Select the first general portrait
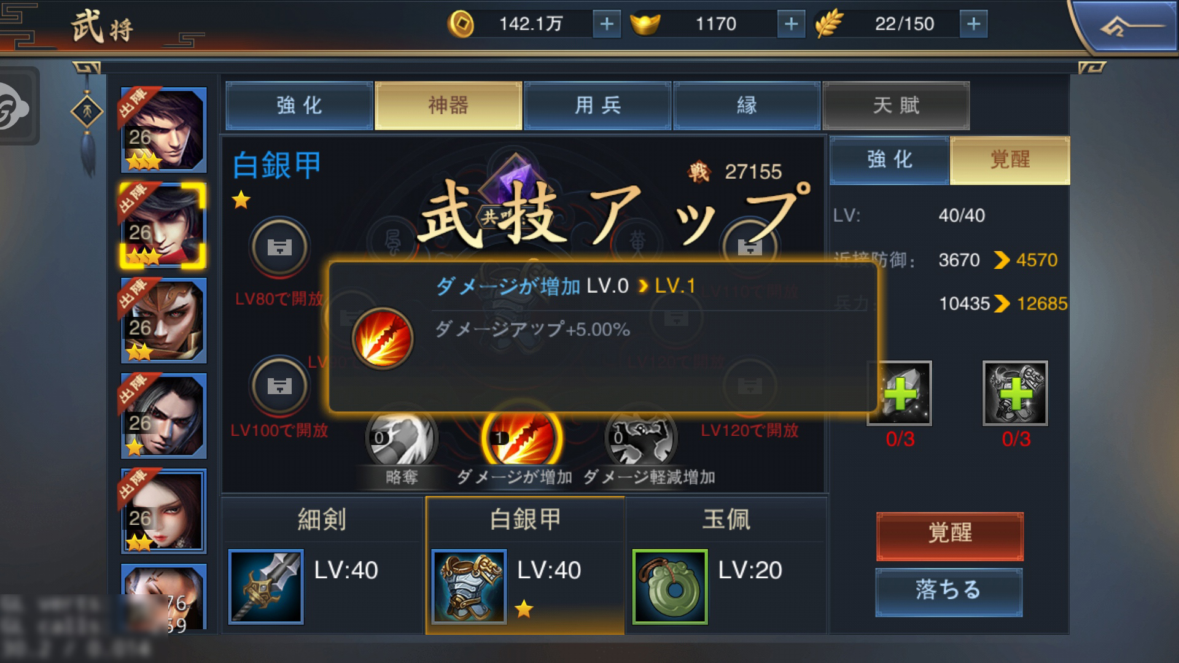Image resolution: width=1179 pixels, height=663 pixels. coord(163,130)
